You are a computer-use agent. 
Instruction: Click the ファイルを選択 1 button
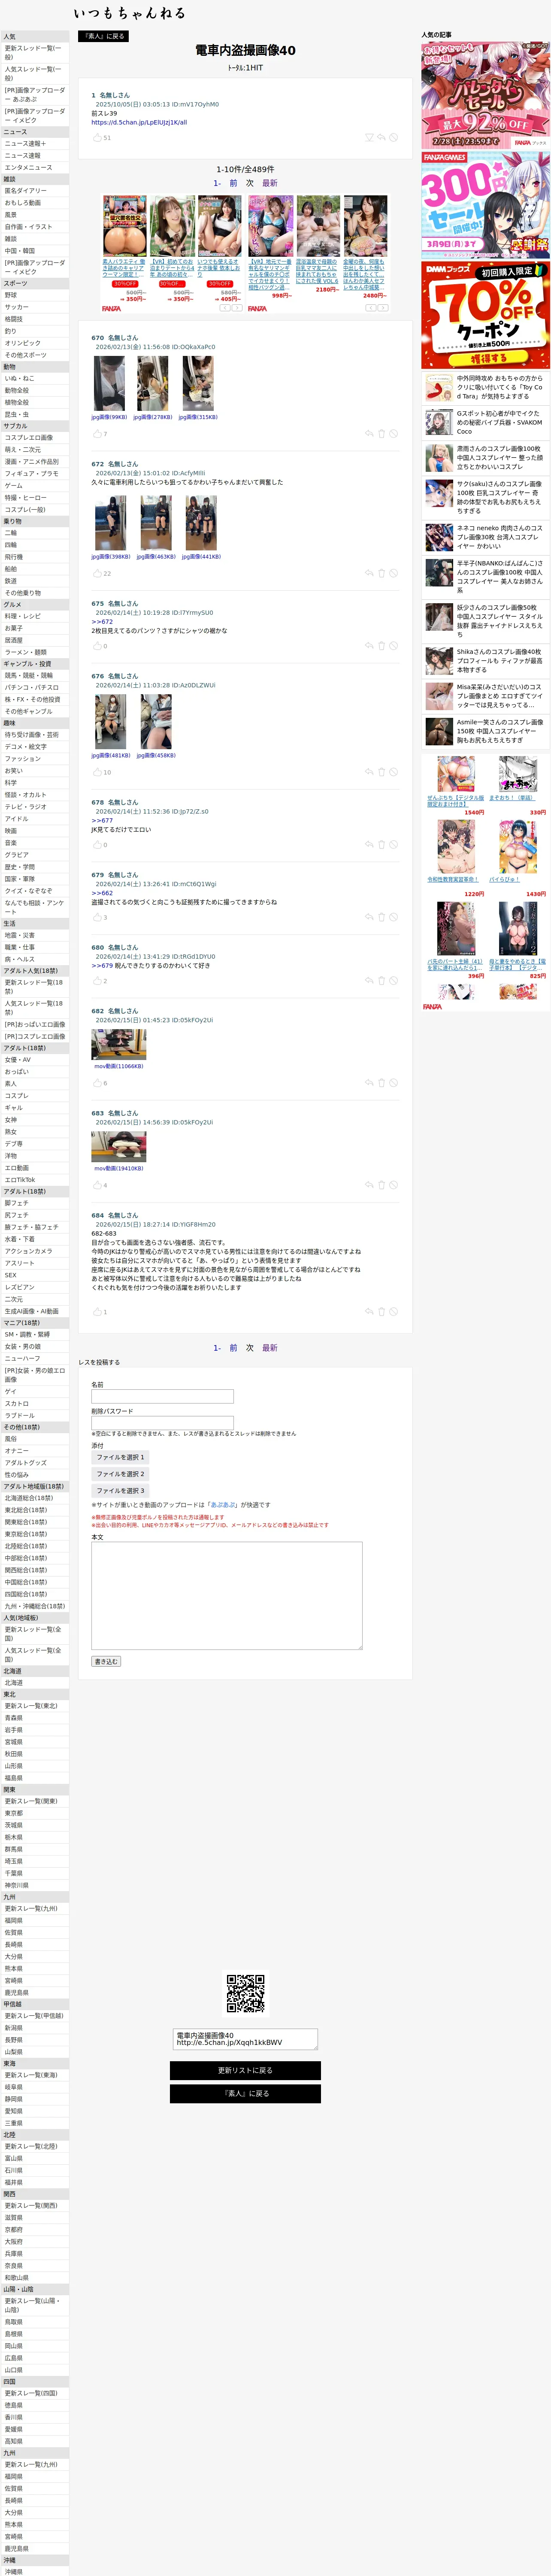(120, 1458)
